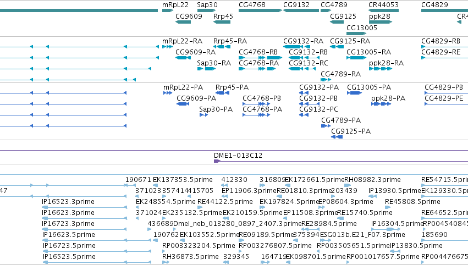Select EST IP16623.5prime
The height and width of the screenshot is (265, 468).
[69, 235]
